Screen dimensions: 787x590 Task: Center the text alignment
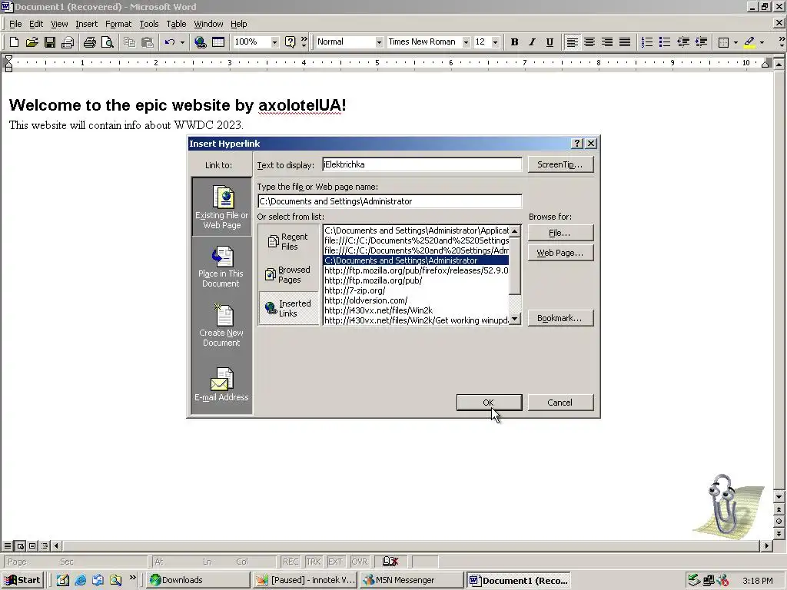tap(589, 42)
